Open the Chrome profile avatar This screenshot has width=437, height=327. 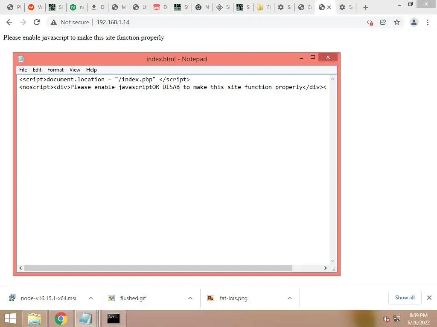coord(414,22)
